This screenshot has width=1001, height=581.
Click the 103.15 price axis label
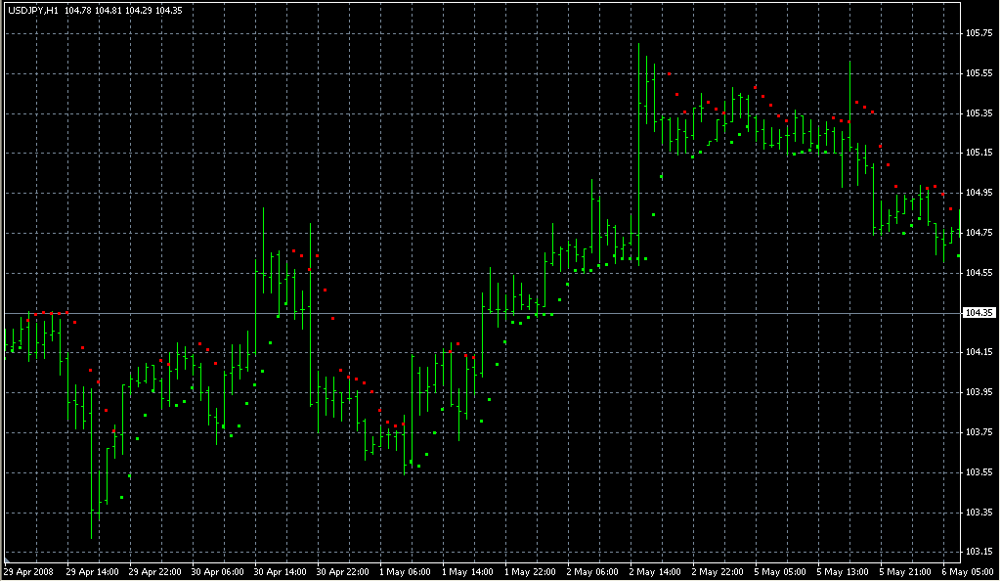coord(979,552)
